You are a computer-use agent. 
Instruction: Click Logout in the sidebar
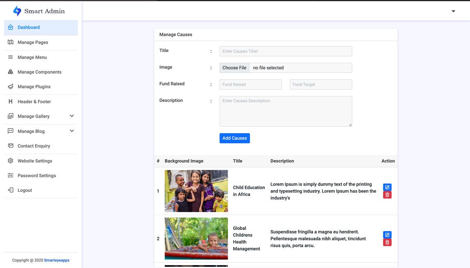(x=41, y=190)
